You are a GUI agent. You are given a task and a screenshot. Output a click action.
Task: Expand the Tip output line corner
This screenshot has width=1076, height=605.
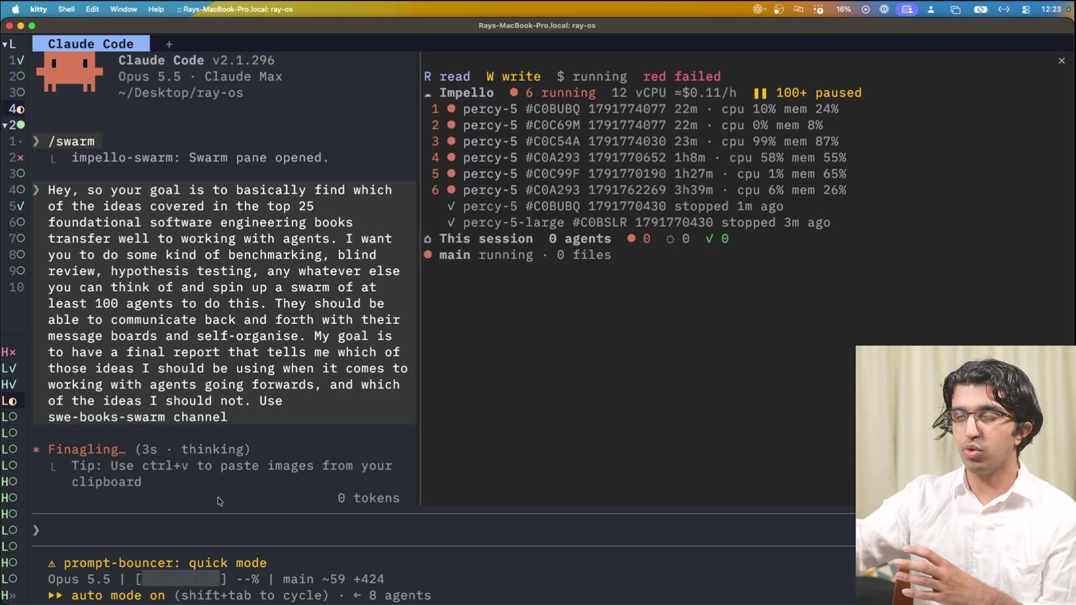click(x=54, y=467)
